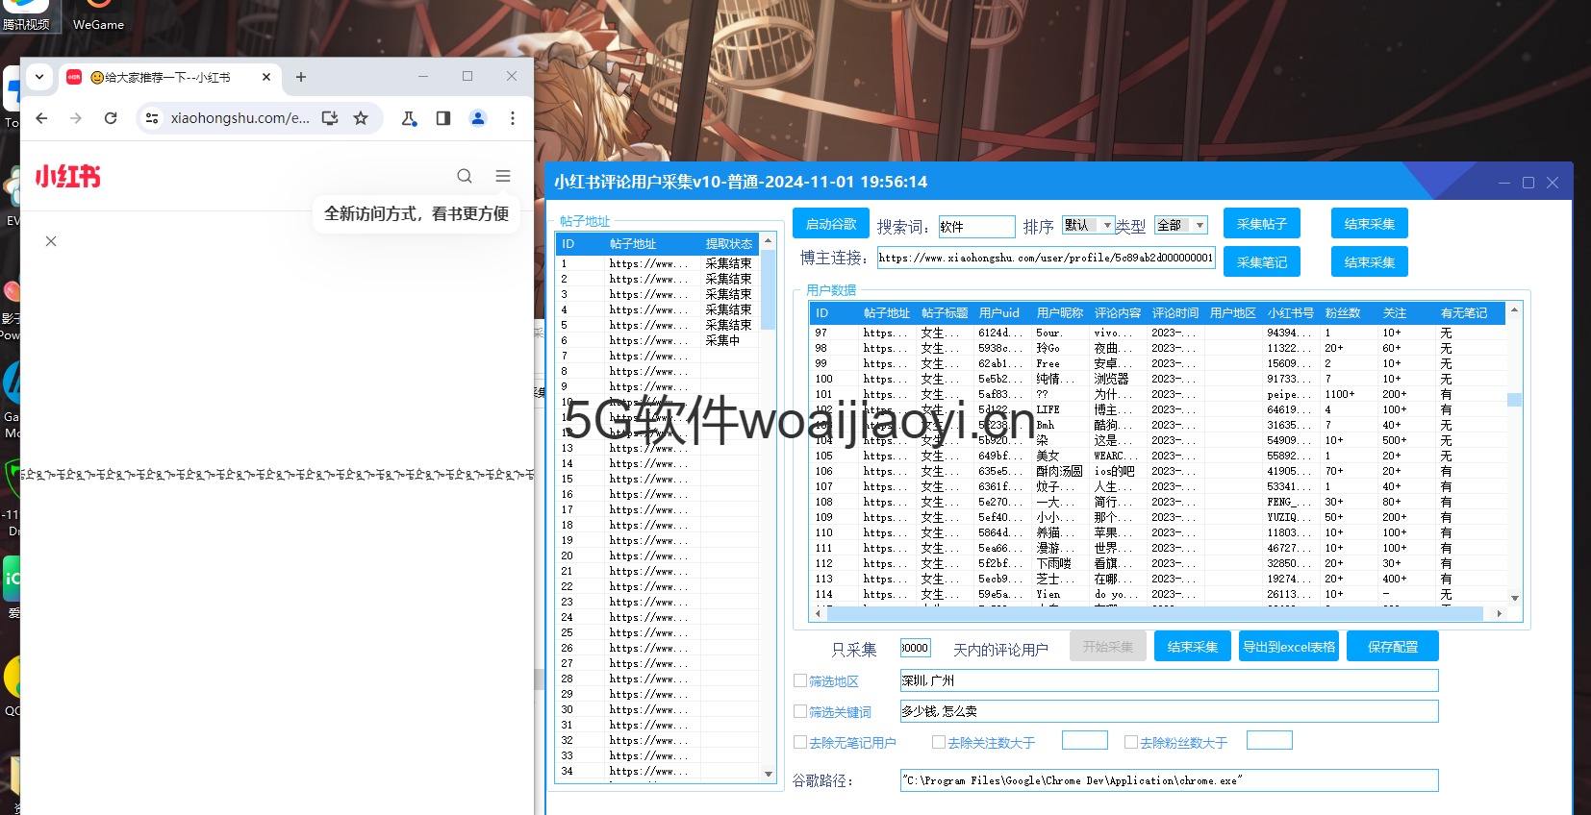
Task: Click 结束采集 beside 采集笔记
Action: [x=1370, y=261]
